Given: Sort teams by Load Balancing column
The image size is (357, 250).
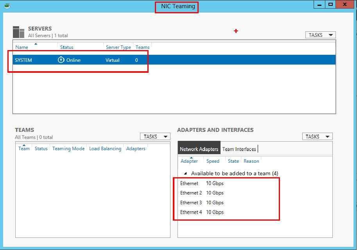Looking at the screenshot, I should point(105,149).
